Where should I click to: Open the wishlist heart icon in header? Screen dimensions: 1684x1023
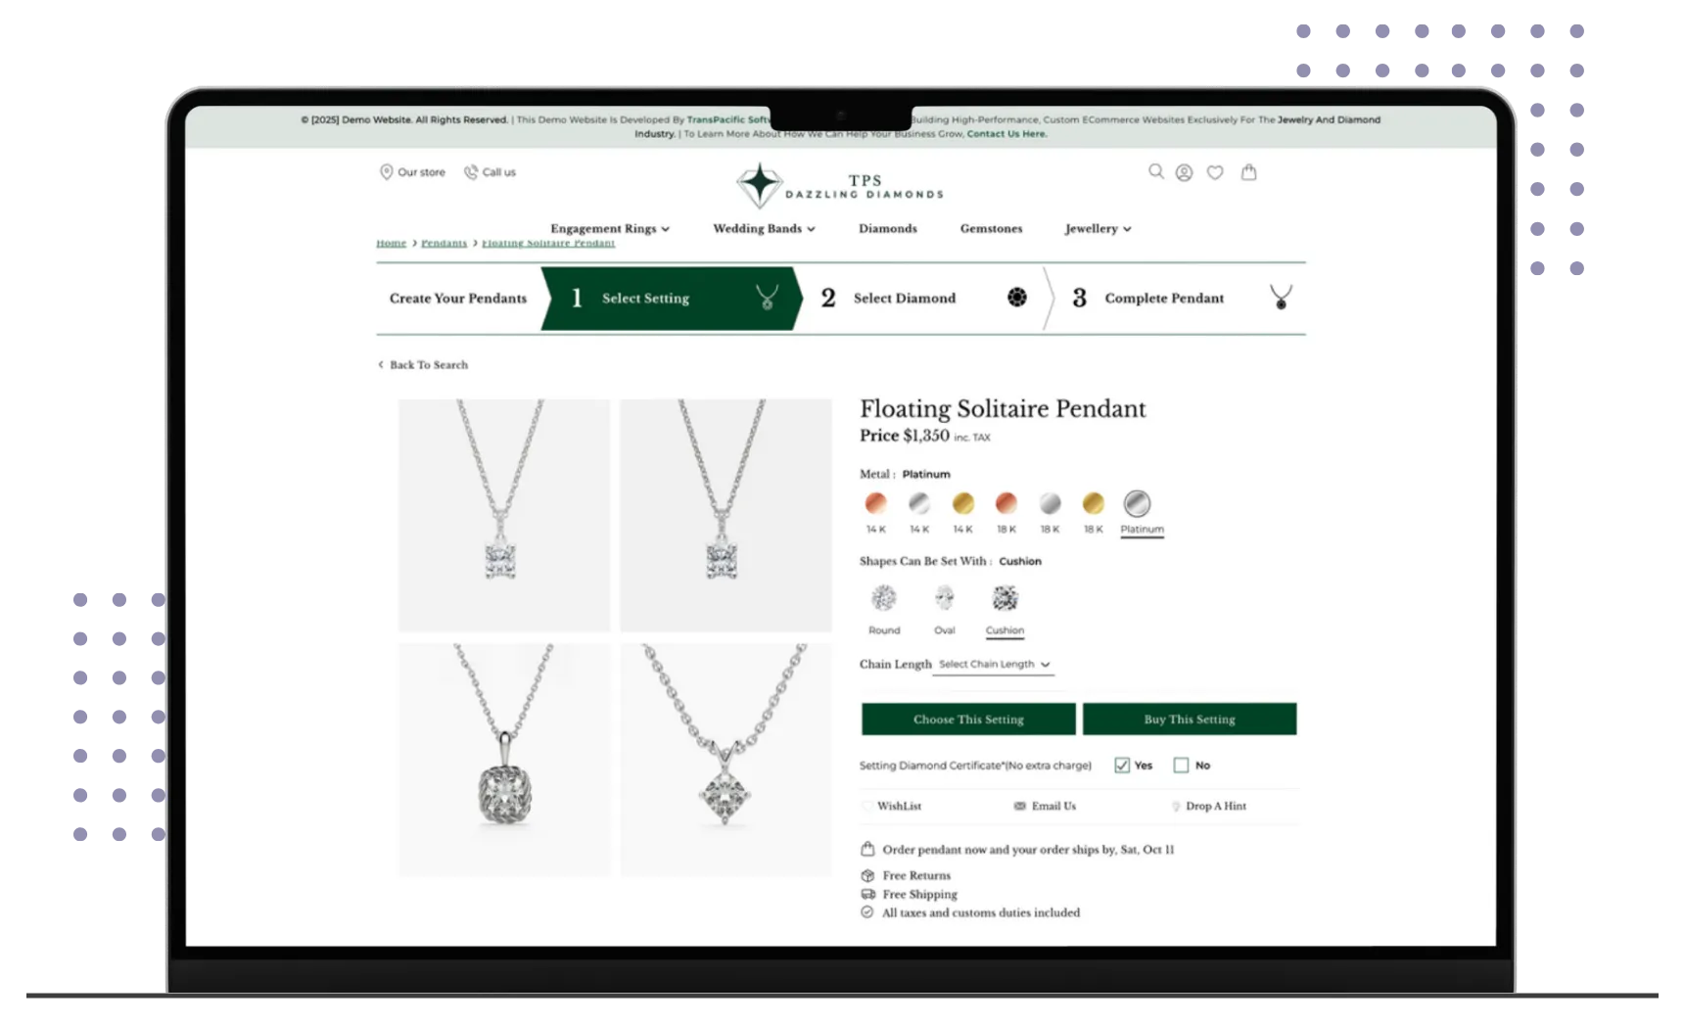tap(1215, 172)
